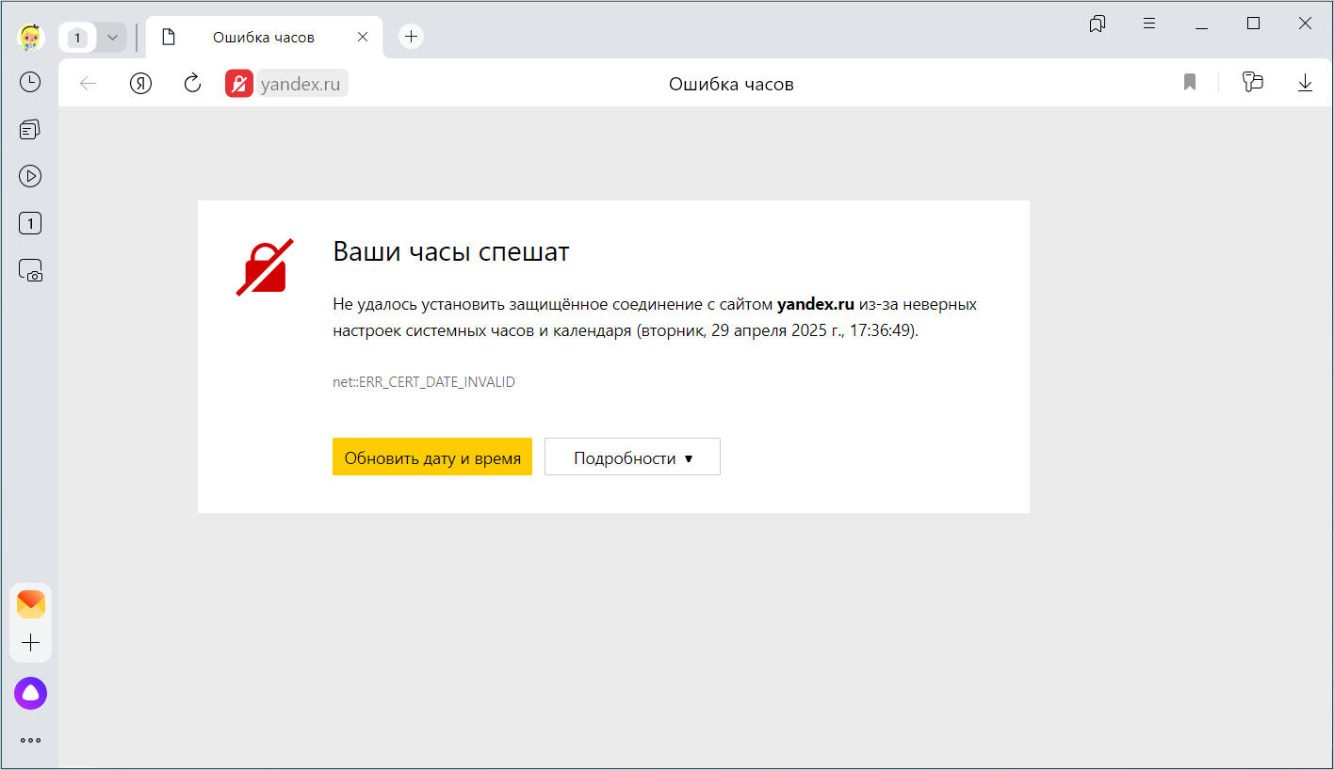Expand the tab group dropdown chevron
The height and width of the screenshot is (770, 1334).
(x=112, y=38)
